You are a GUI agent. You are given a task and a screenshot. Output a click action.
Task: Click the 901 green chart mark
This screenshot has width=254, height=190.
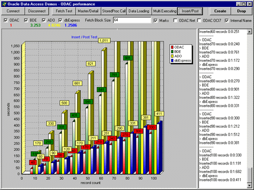pyautogui.click(x=128, y=58)
